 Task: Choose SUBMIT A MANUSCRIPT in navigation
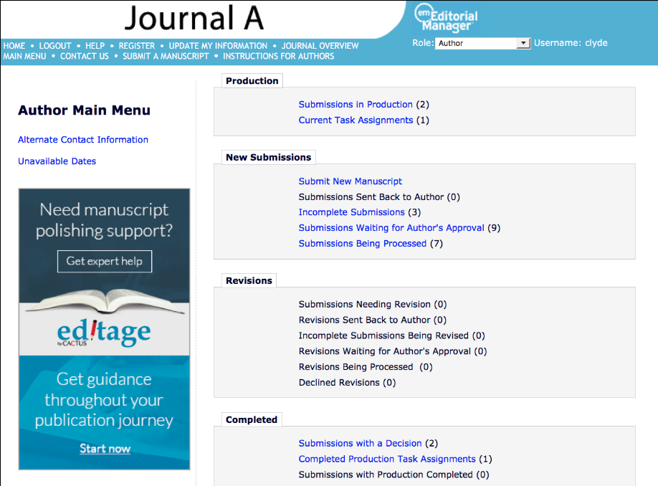tap(166, 56)
